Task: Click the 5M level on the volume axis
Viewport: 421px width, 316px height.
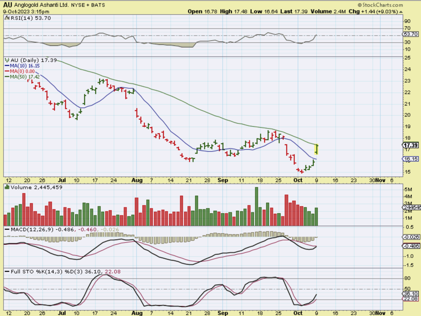Action: point(408,189)
